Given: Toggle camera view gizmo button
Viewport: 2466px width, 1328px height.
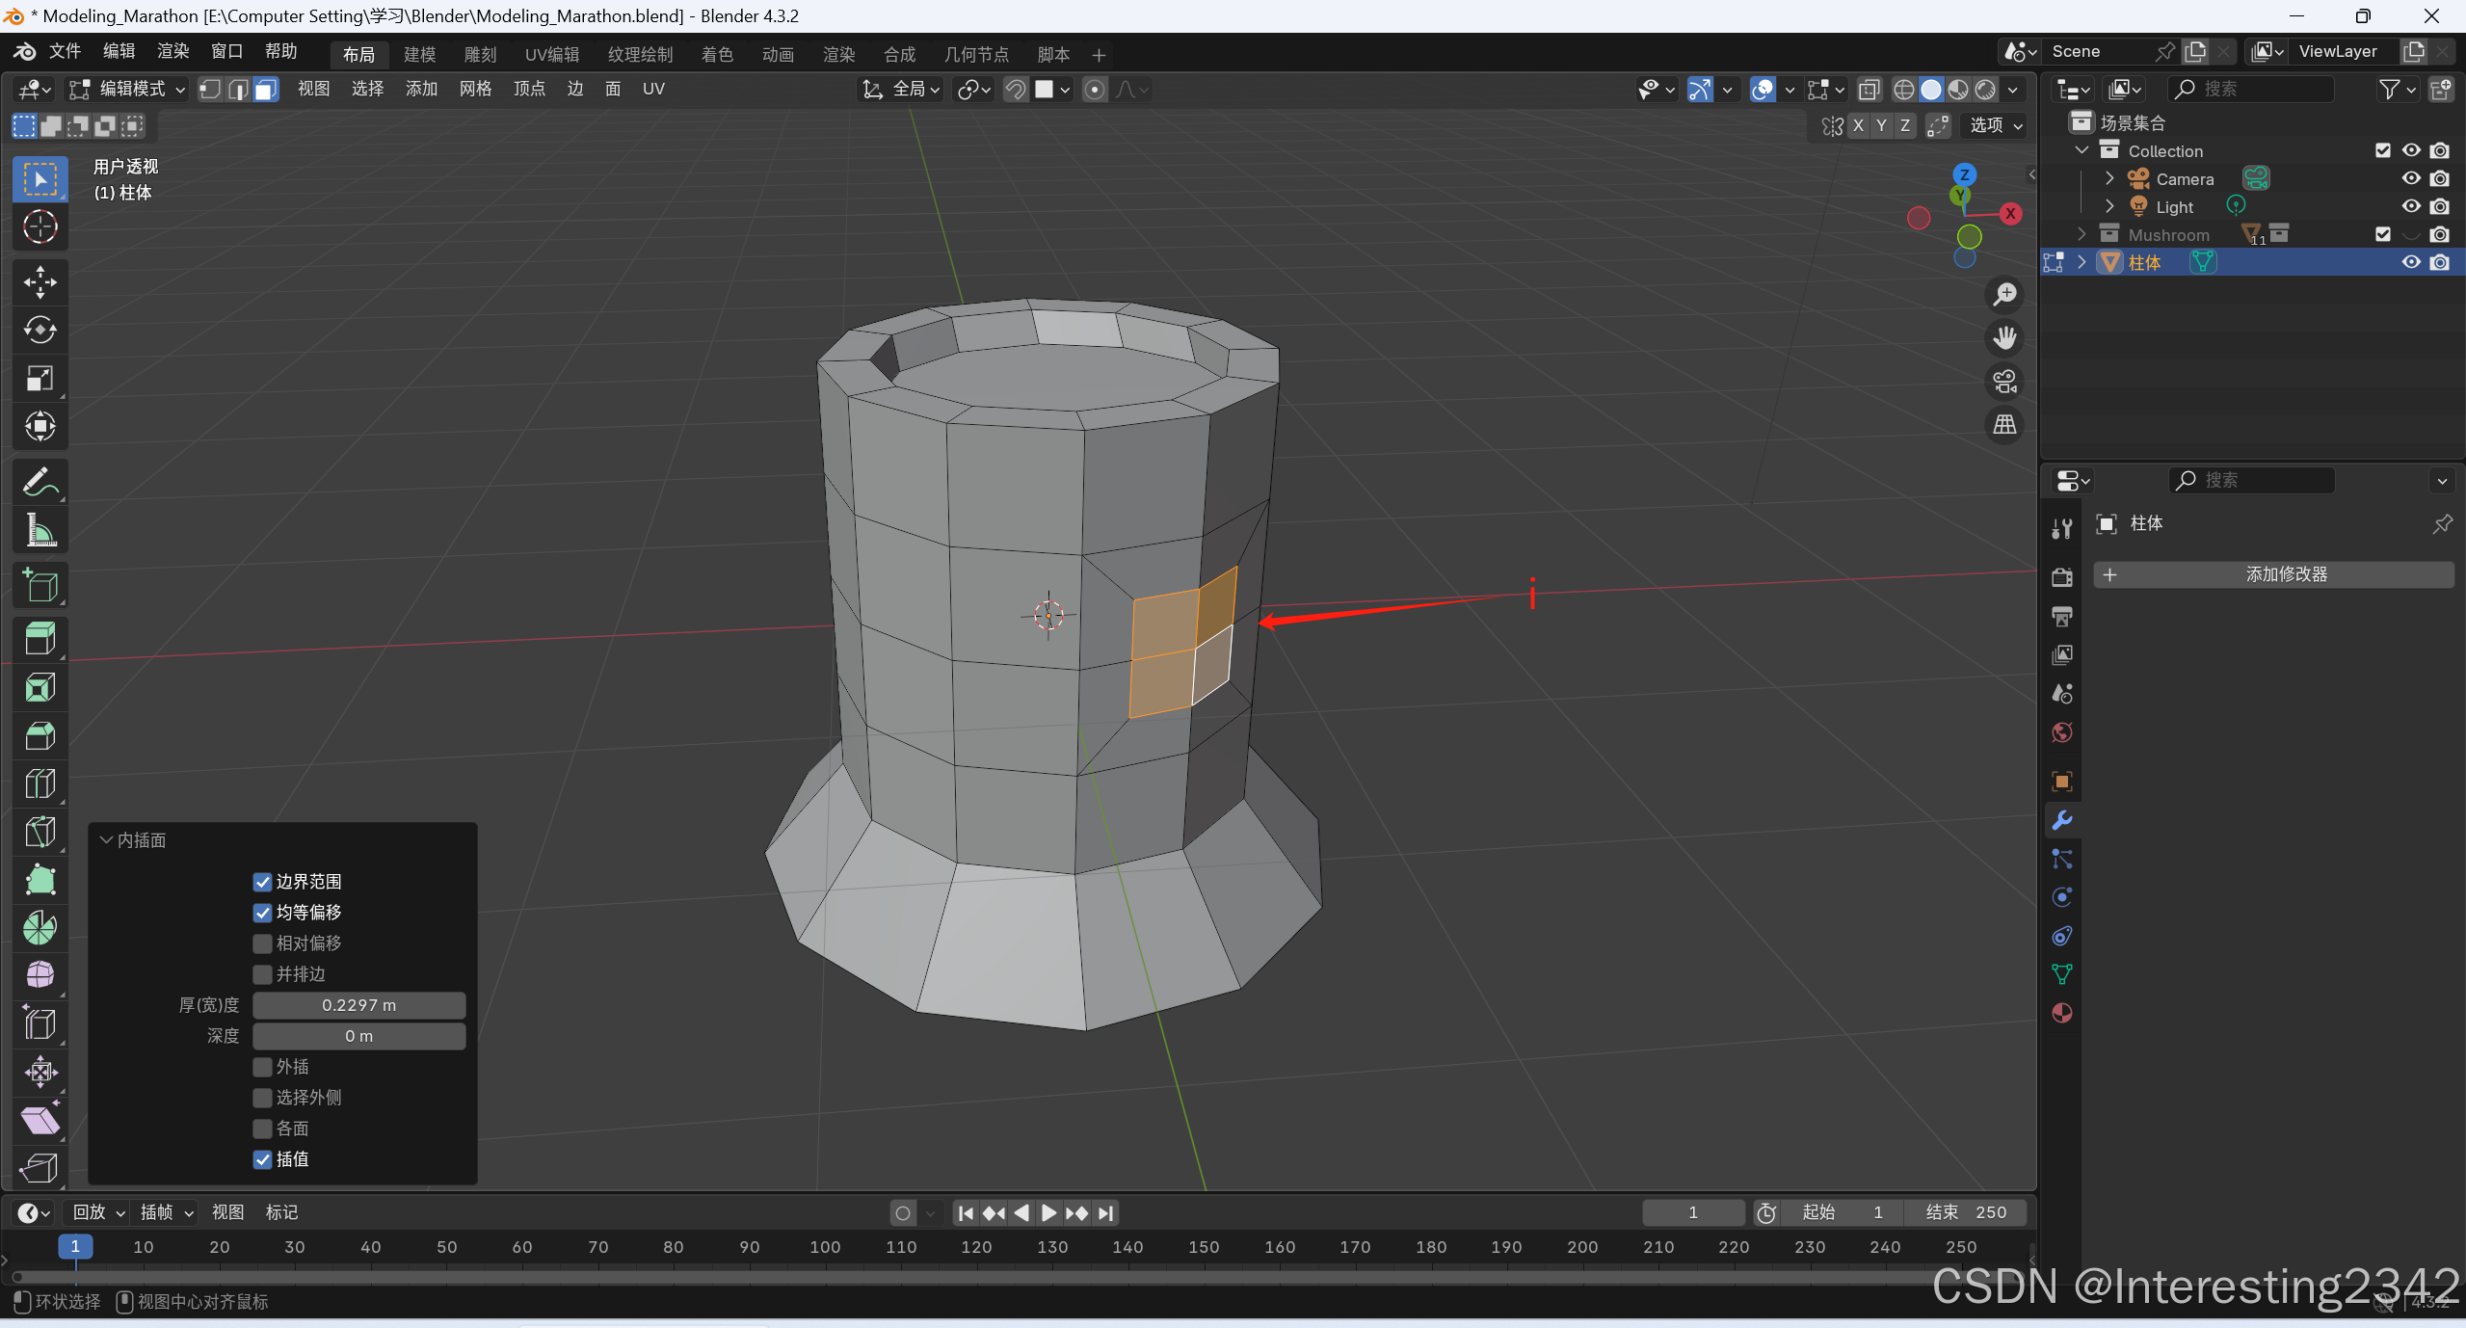Looking at the screenshot, I should click(x=2004, y=382).
